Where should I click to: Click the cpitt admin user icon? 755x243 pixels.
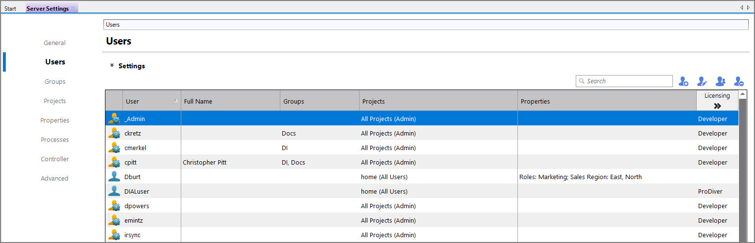(114, 162)
